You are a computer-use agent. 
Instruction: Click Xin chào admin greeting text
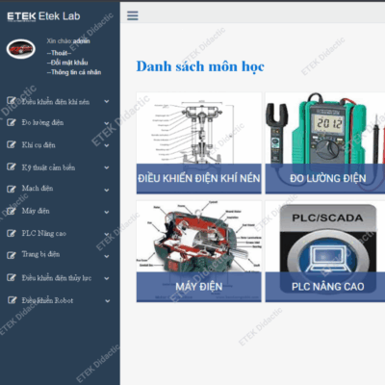pos(68,41)
